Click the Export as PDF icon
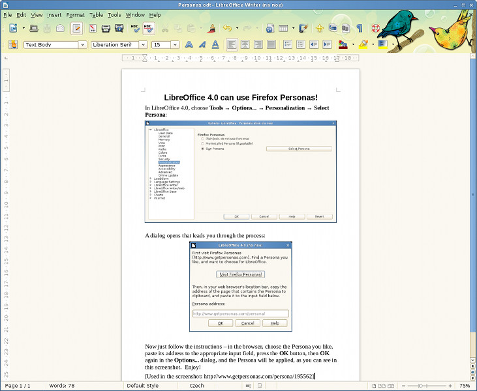The height and width of the screenshot is (391, 477). coord(93,29)
